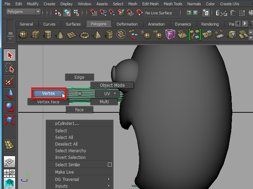Open the Edit Mesh menu
The height and width of the screenshot is (189, 253).
(150, 4)
